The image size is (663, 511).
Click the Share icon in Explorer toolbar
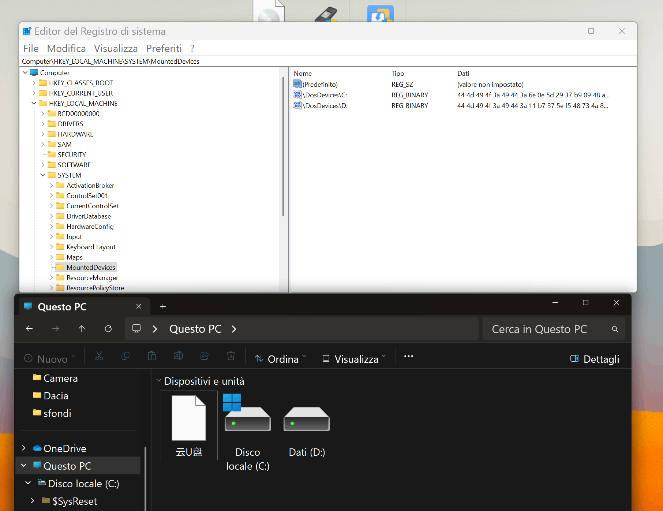[205, 356]
